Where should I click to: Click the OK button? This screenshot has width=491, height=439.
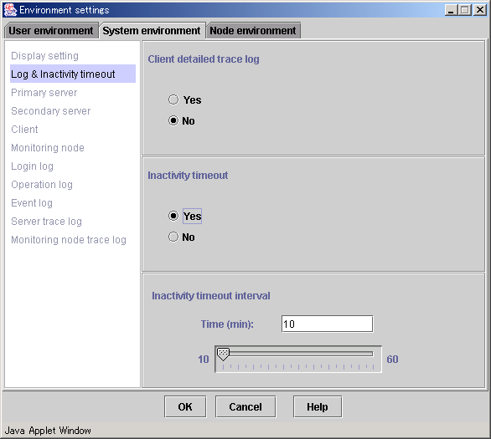185,407
